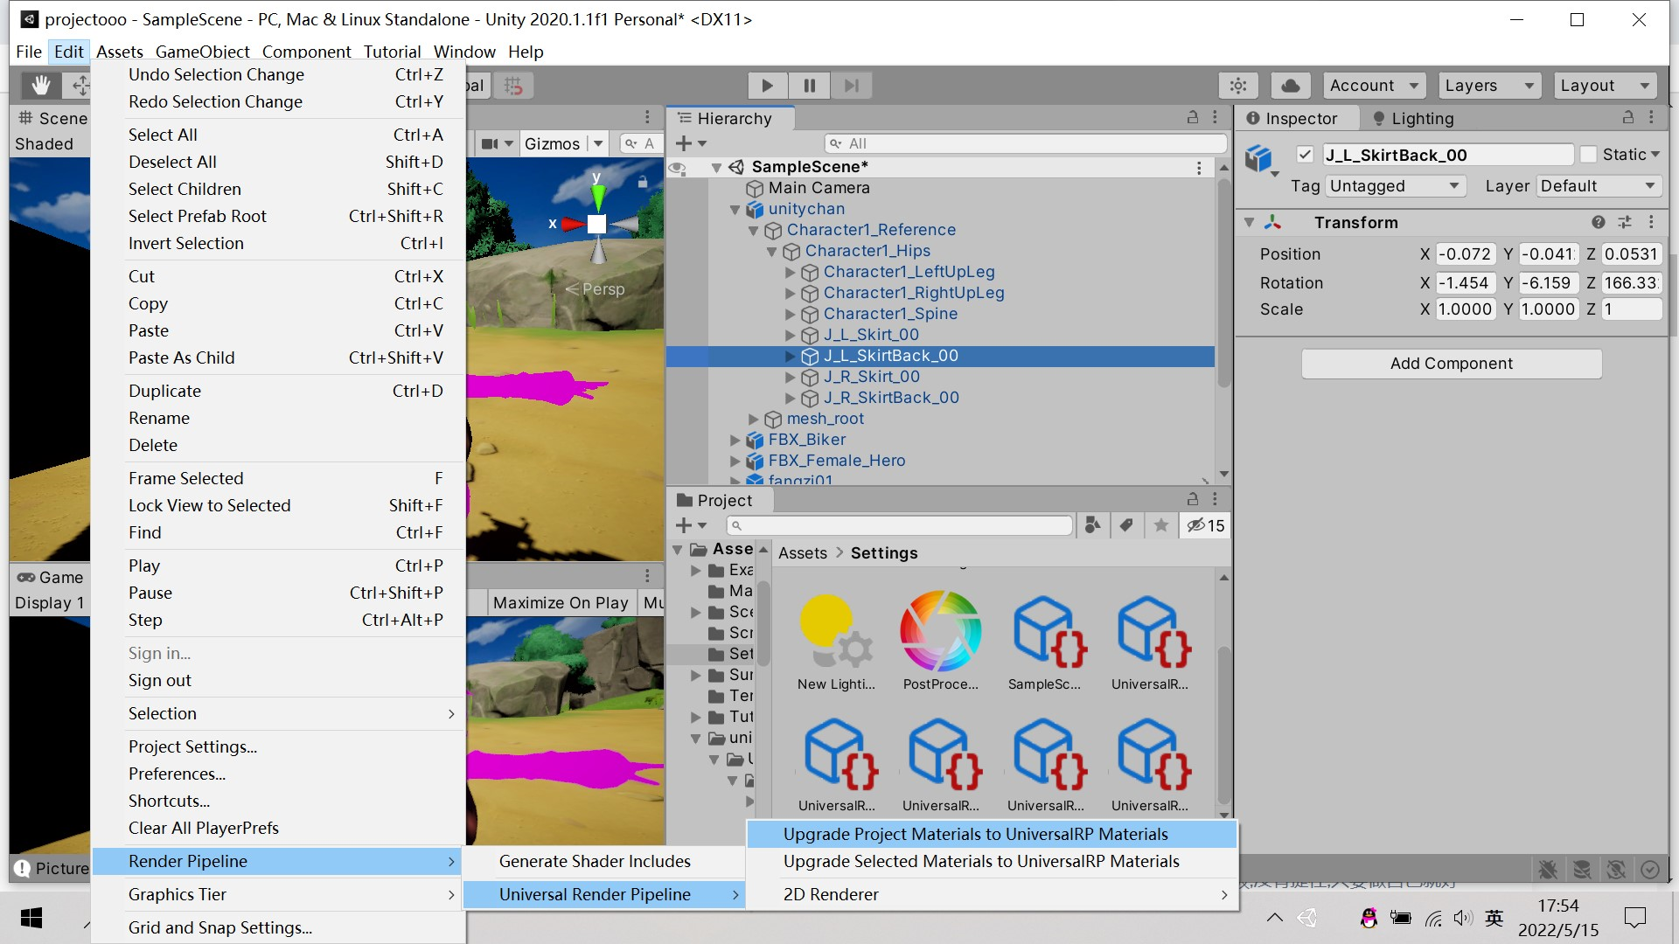The image size is (1679, 944).
Task: Open Transform help question icon
Action: (x=1598, y=222)
